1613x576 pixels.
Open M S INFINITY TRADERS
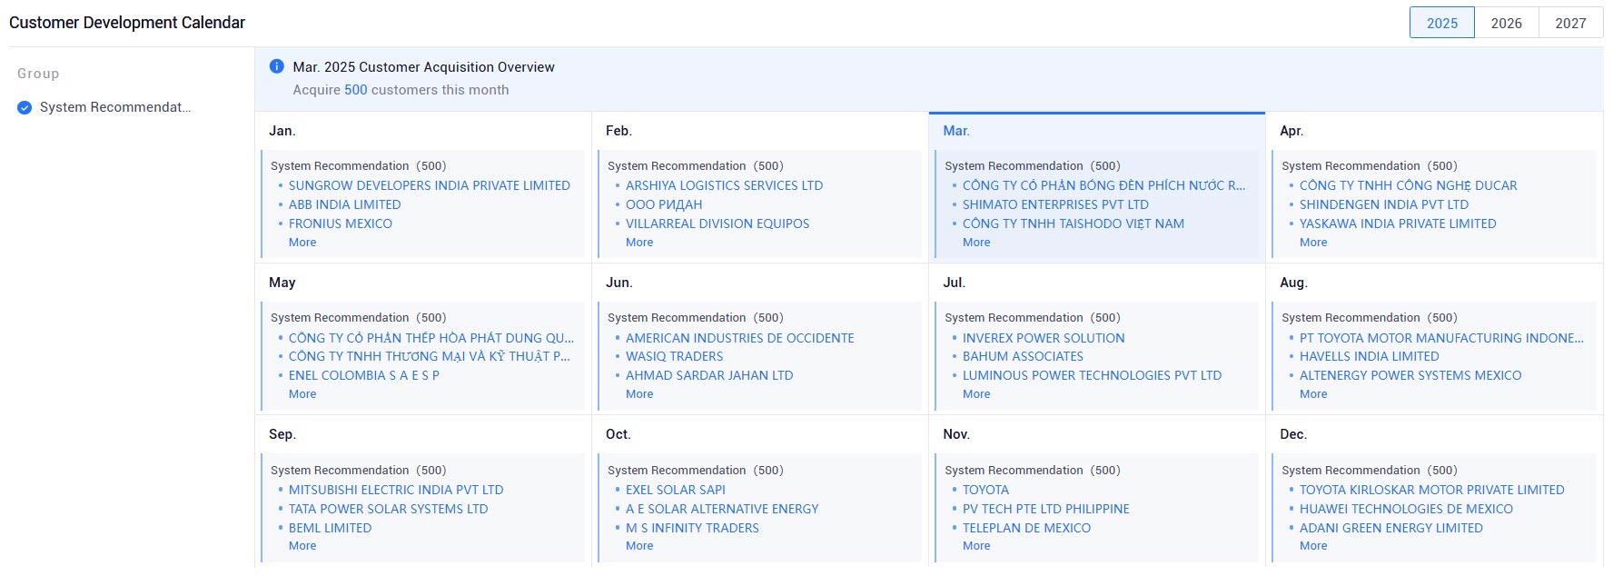692,528
